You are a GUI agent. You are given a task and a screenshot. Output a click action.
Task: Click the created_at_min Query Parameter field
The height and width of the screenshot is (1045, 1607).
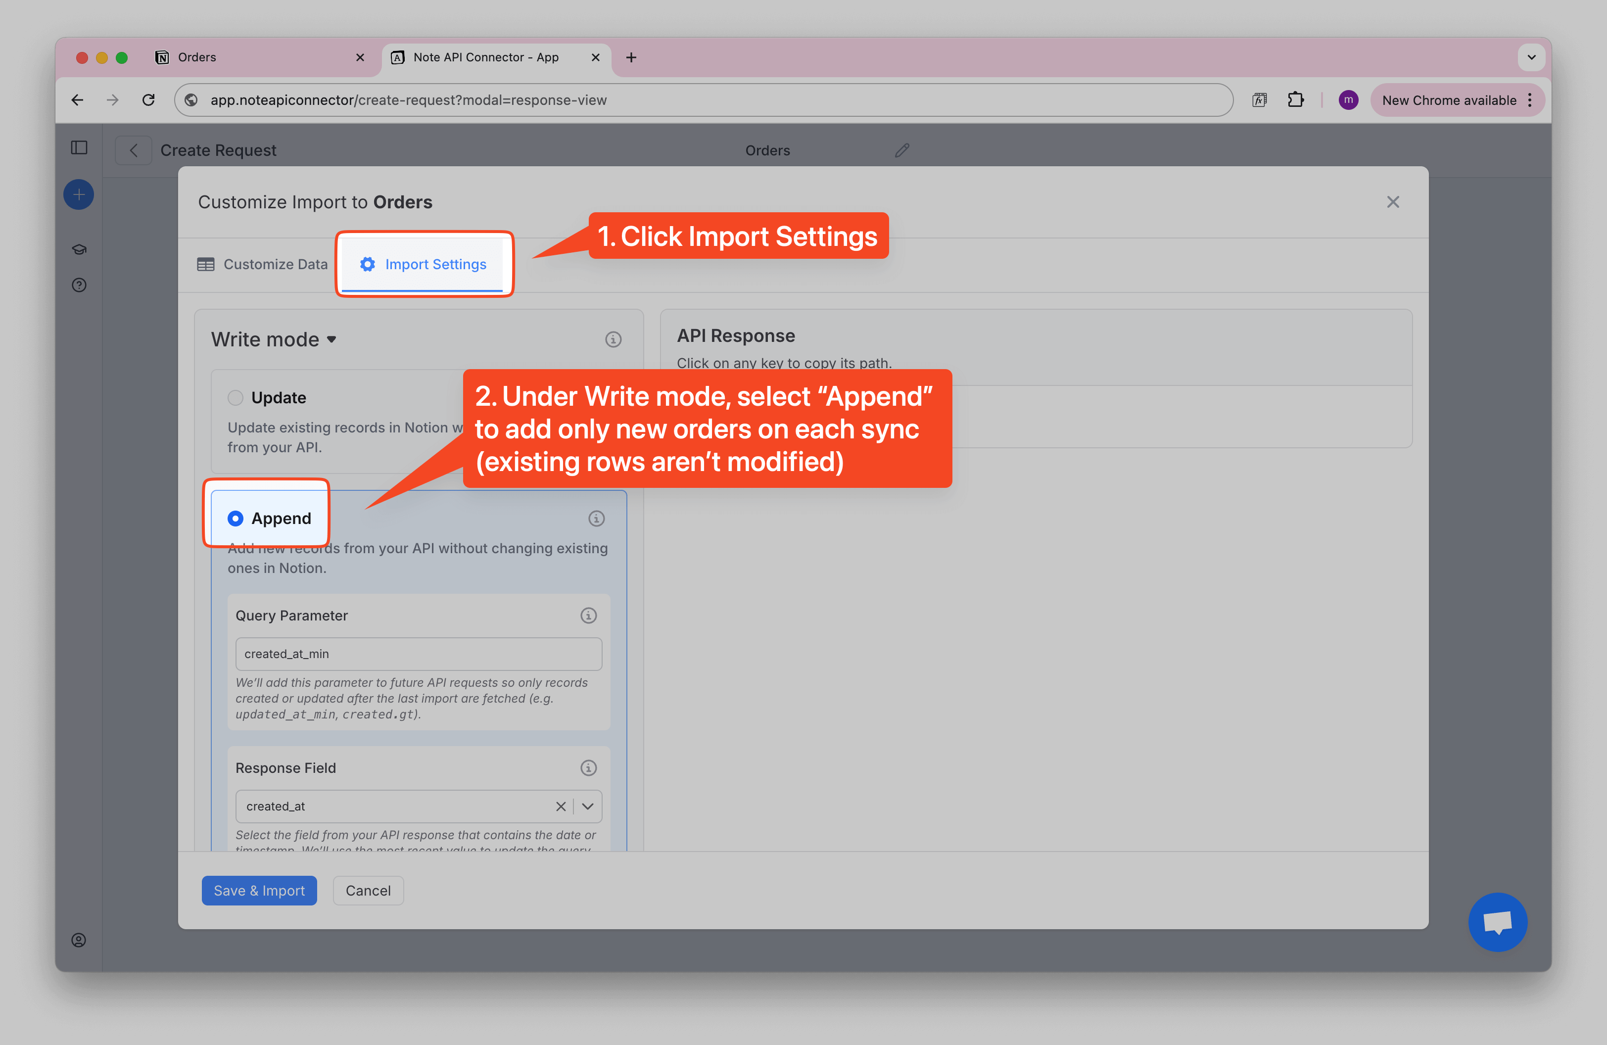click(x=418, y=654)
